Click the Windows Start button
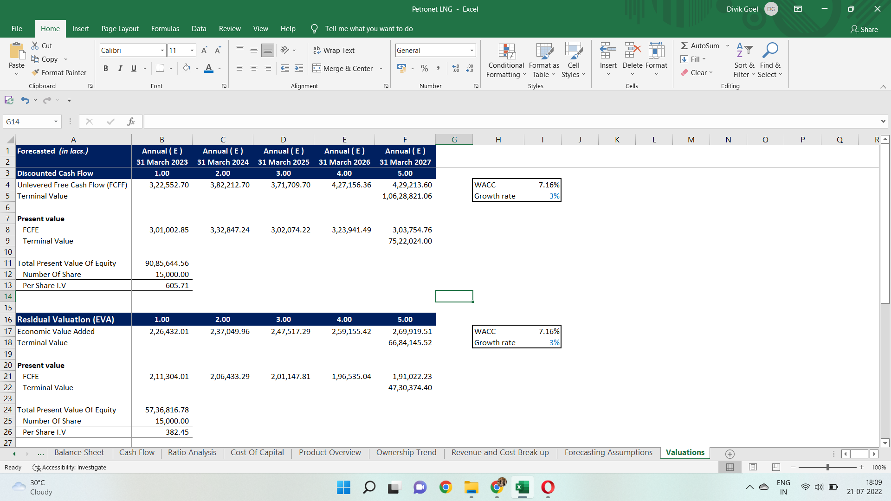 point(343,487)
